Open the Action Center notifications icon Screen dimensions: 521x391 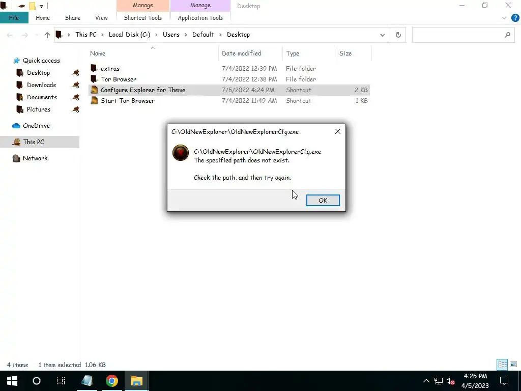point(504,381)
